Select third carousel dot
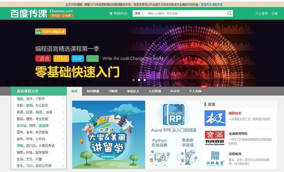Image resolution: width=284 pixels, height=172 pixels. (145, 80)
